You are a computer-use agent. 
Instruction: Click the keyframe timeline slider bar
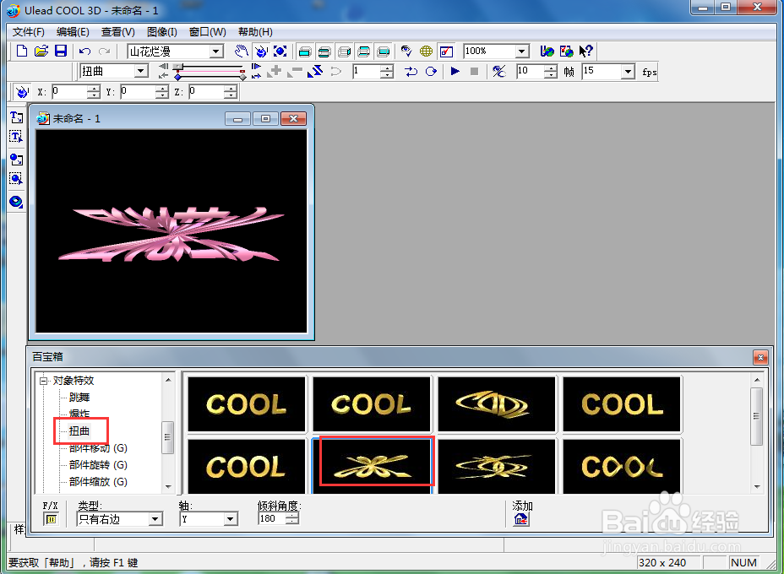[x=210, y=67]
